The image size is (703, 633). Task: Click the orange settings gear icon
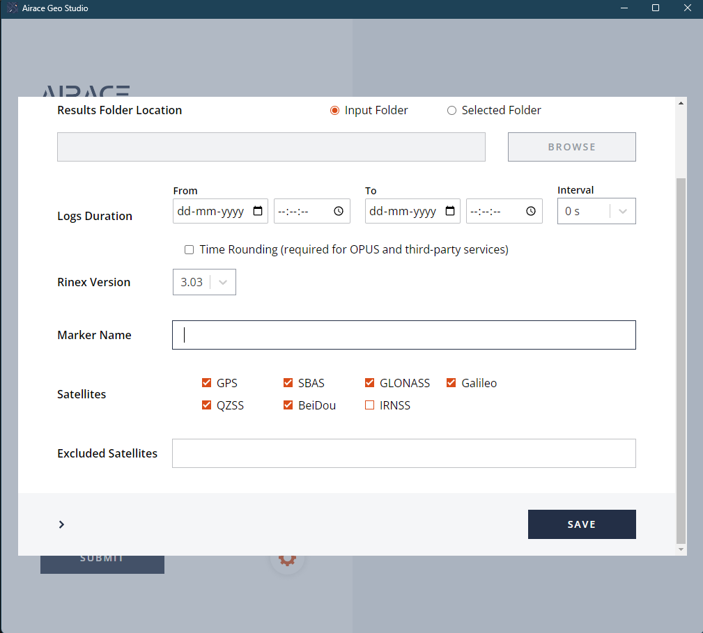coord(287,558)
